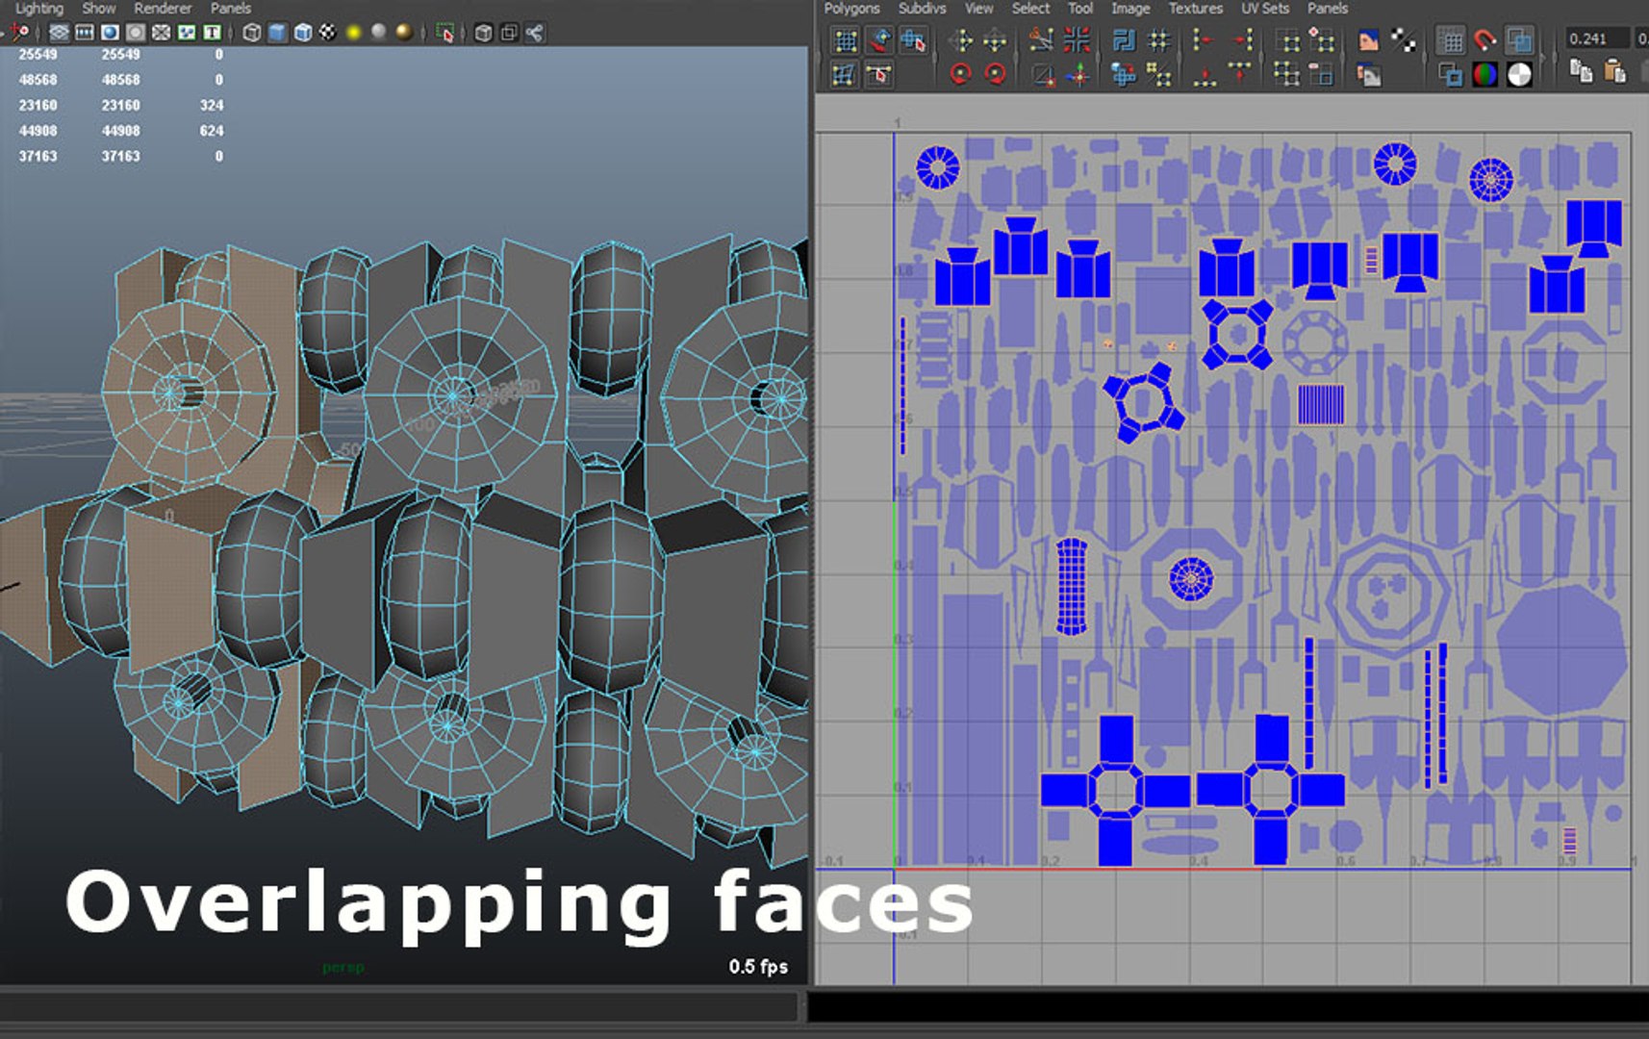Expand the Lighting menu in viewport

click(x=38, y=9)
